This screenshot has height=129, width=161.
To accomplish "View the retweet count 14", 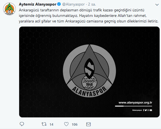I will click(x=51, y=125).
